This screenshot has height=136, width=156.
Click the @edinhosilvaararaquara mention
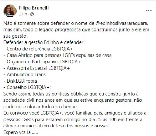pyautogui.click(x=122, y=23)
